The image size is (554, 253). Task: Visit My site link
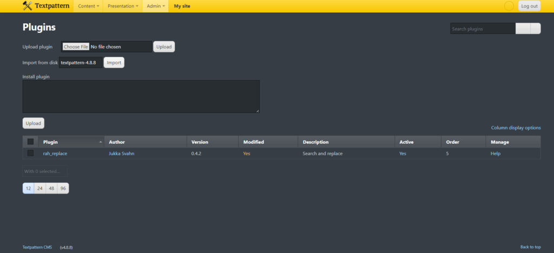pyautogui.click(x=182, y=6)
